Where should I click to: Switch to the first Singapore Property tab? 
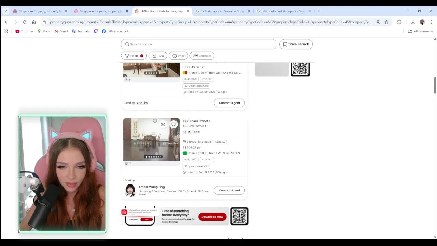[40, 11]
